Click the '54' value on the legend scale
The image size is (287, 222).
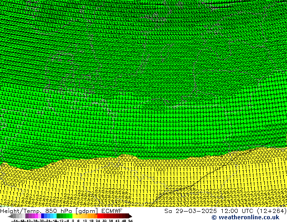[x=130, y=221]
